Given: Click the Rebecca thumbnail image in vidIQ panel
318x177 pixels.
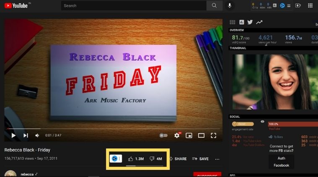Looking at the screenshot, I should pos(275,82).
